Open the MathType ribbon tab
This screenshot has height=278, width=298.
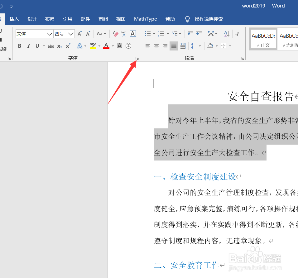point(145,19)
